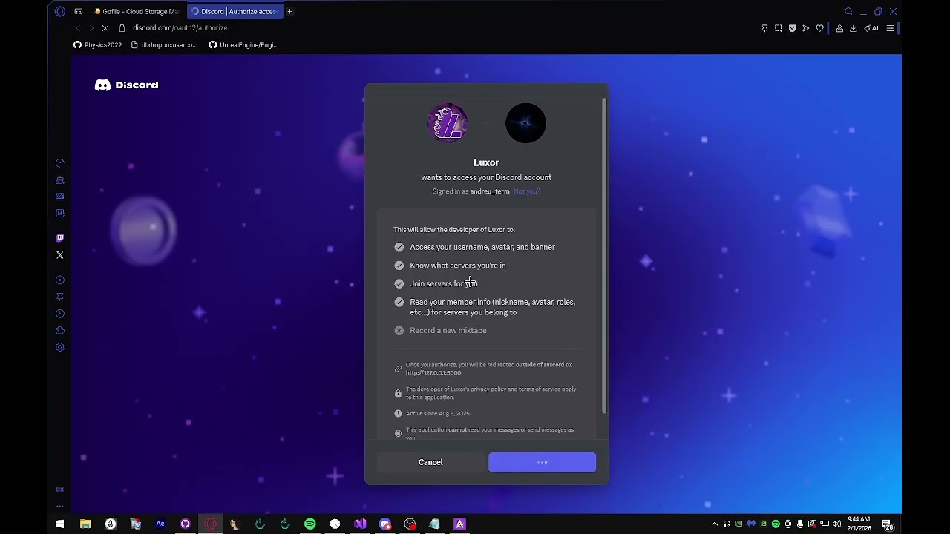Go back to the previous page
This screenshot has width=950, height=534.
[x=78, y=28]
